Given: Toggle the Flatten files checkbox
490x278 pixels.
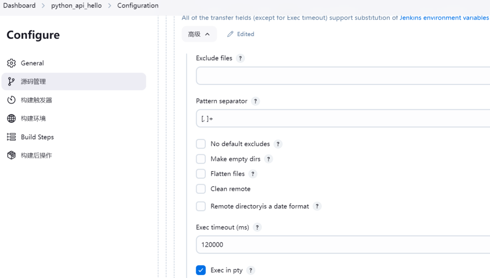Looking at the screenshot, I should pyautogui.click(x=201, y=174).
